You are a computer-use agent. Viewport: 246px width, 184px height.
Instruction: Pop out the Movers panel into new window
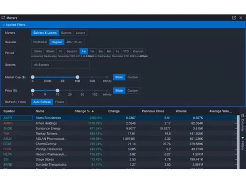tap(234, 18)
